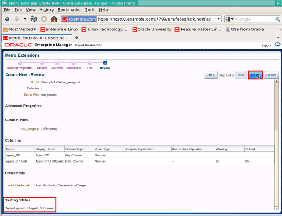Open the Feature: Faster Lin... bookmark
The width and height of the screenshot is (282, 216).
[x=198, y=29]
